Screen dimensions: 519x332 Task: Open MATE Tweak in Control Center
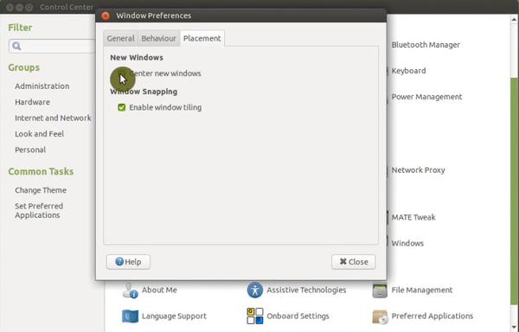click(413, 217)
